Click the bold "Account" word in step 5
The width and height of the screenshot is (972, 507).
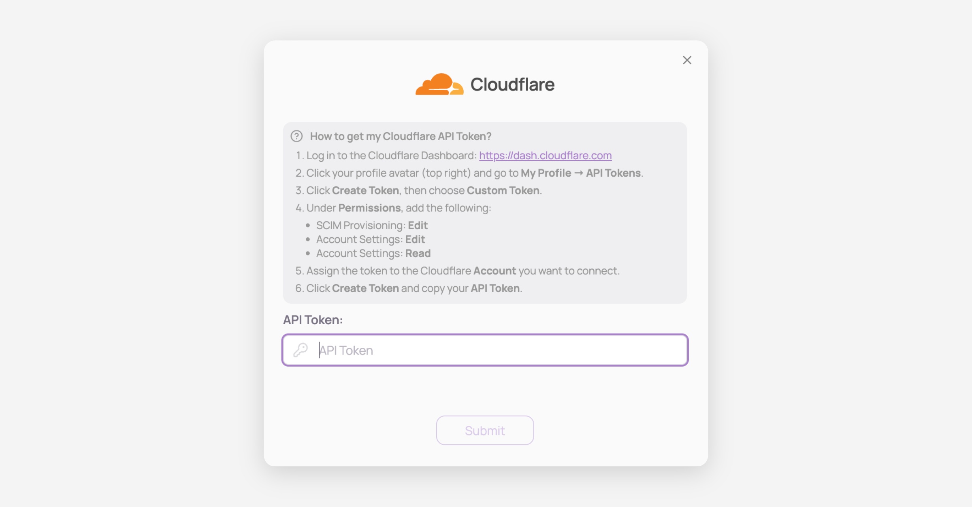495,271
